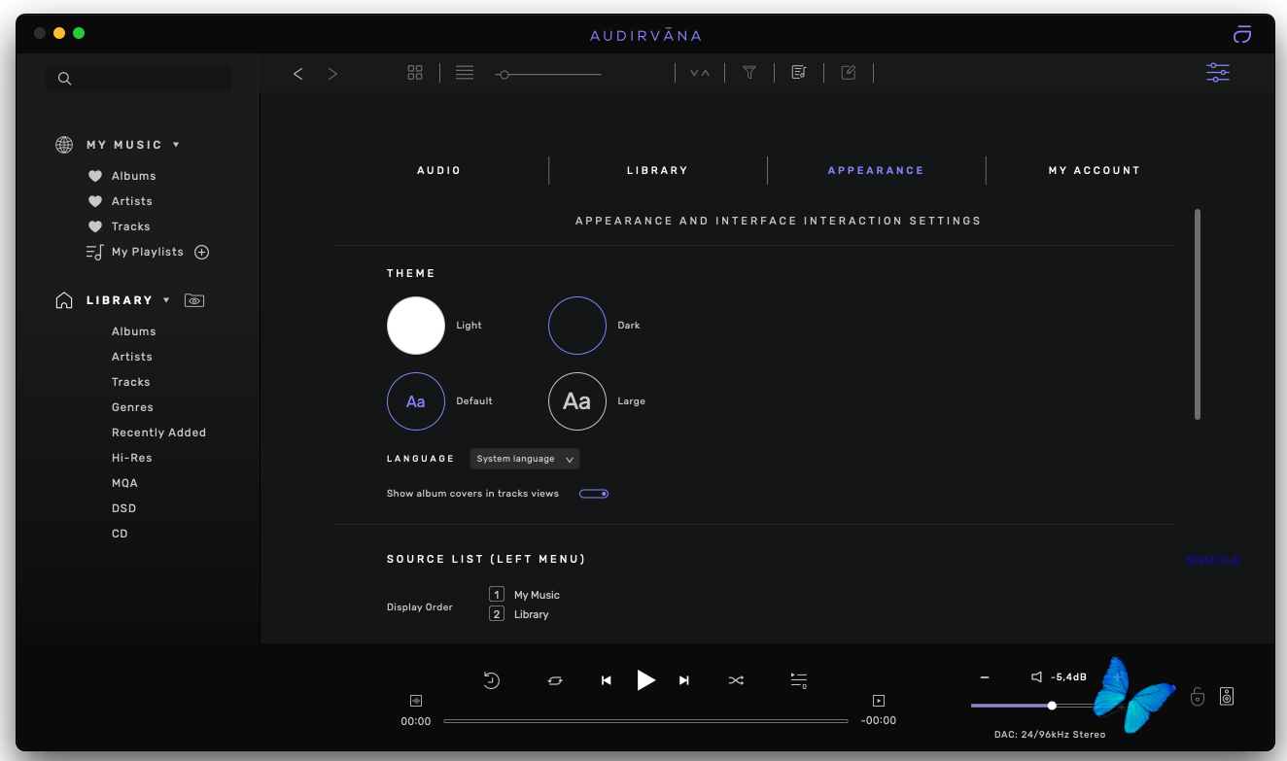Click the search field
The width and height of the screenshot is (1287, 761).
pos(139,79)
